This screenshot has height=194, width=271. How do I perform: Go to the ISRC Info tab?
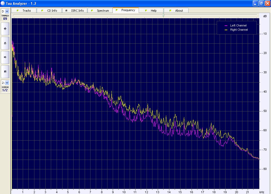point(77,11)
